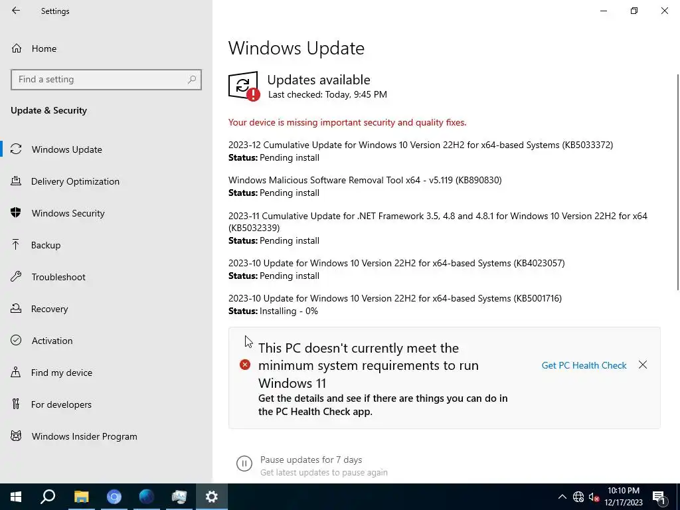
Task: Minimize the Settings window
Action: (604, 11)
